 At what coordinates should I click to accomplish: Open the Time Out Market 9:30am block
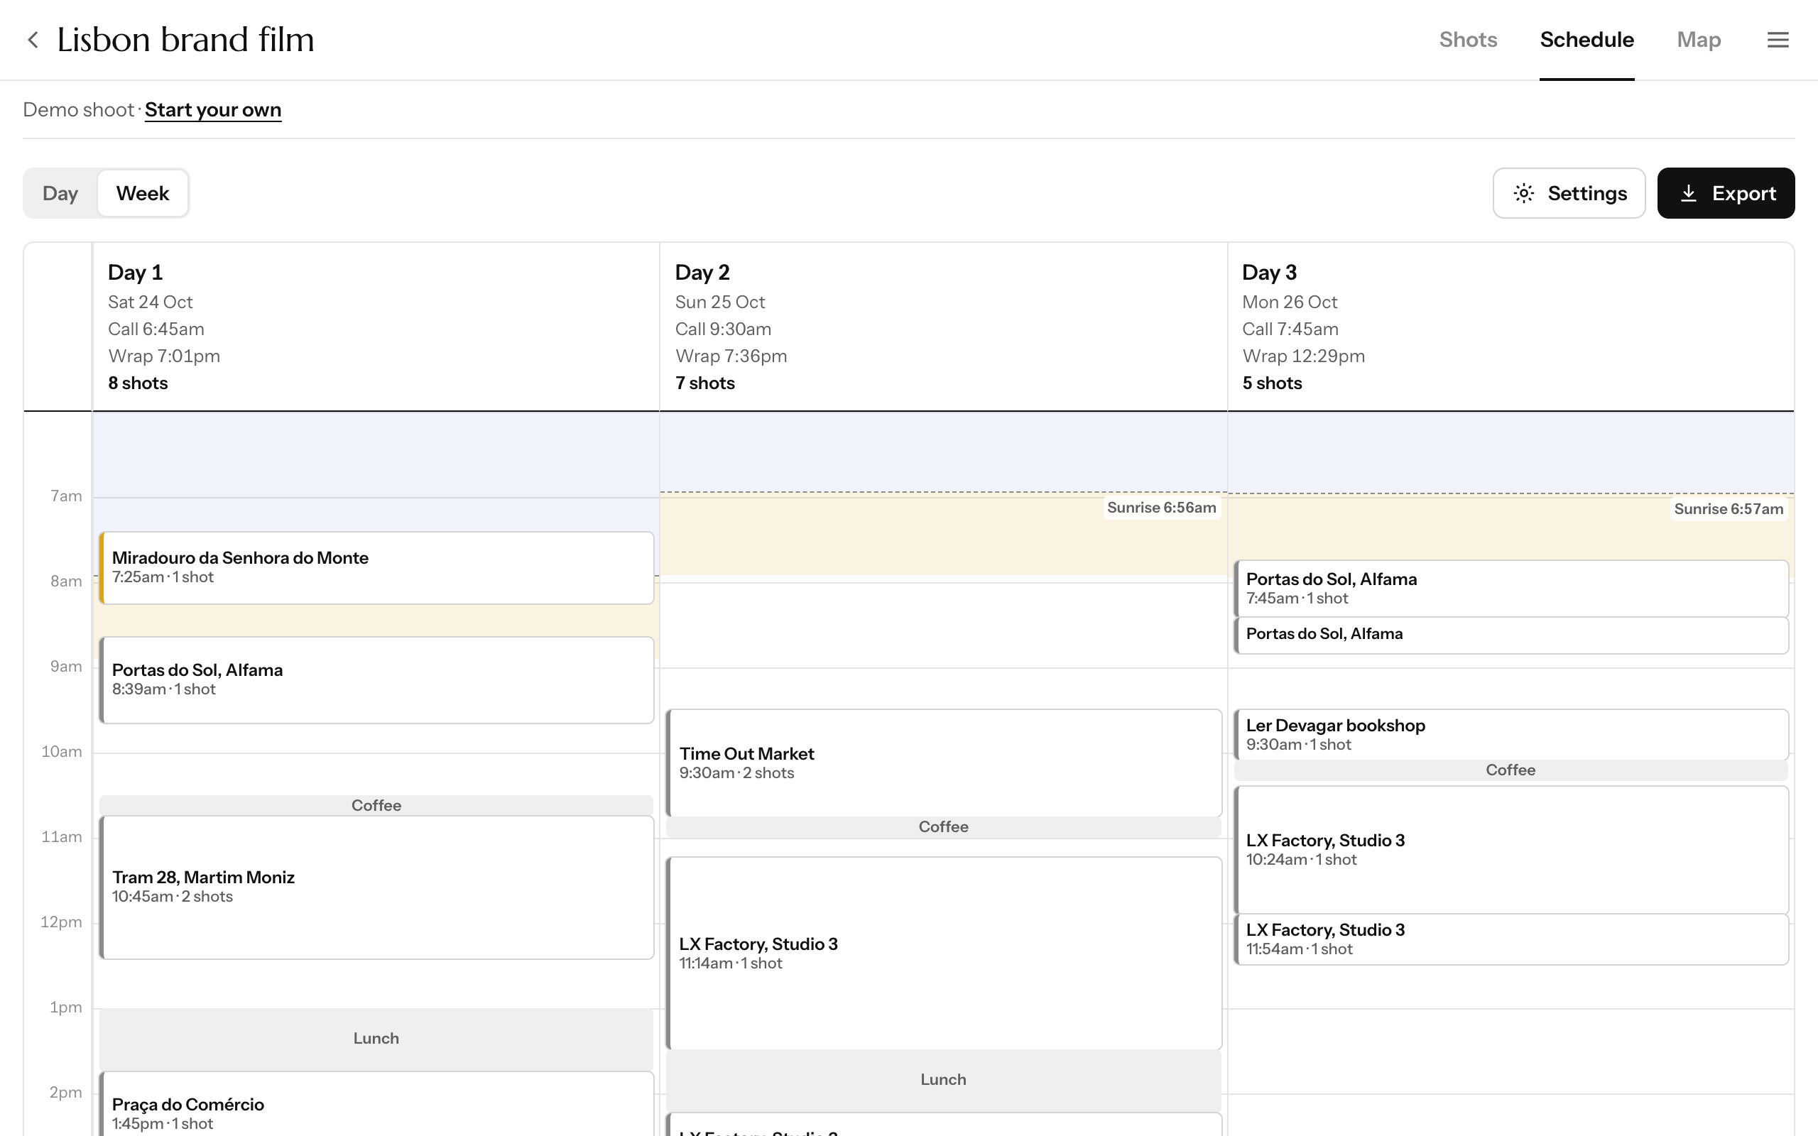coord(944,763)
